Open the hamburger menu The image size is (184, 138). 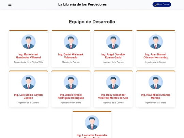(10, 4)
